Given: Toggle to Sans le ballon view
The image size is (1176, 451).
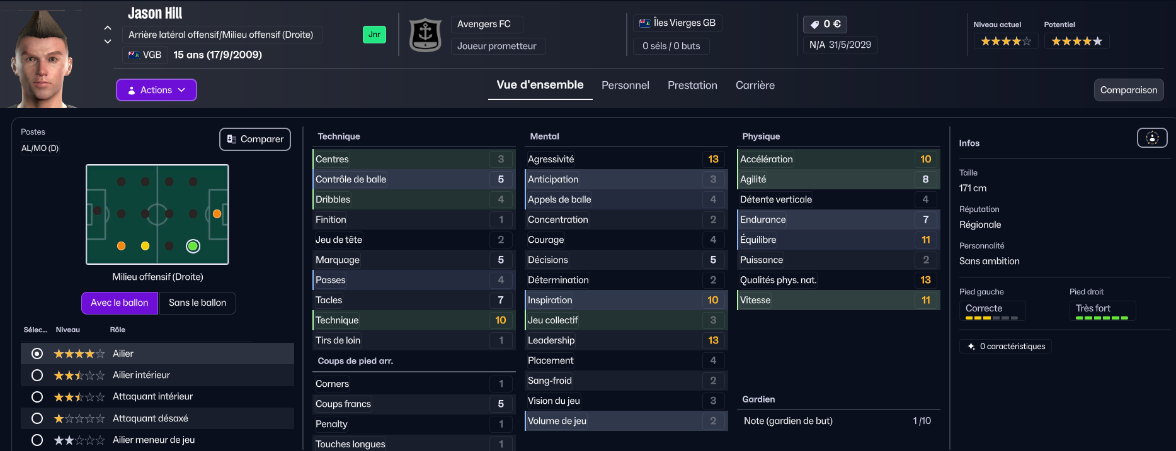Looking at the screenshot, I should 197,303.
